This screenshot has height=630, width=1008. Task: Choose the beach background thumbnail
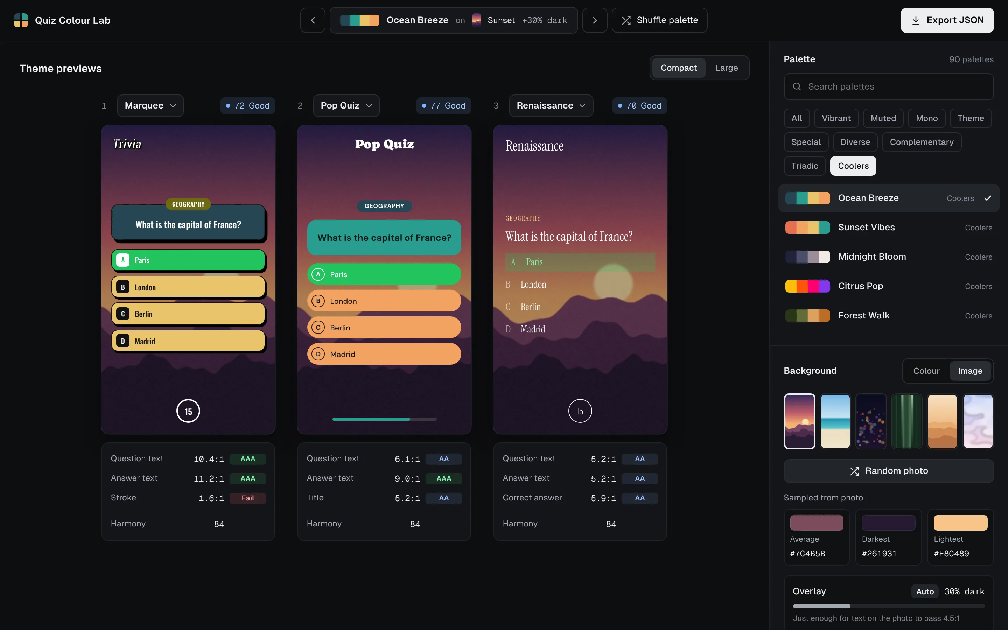coord(835,421)
